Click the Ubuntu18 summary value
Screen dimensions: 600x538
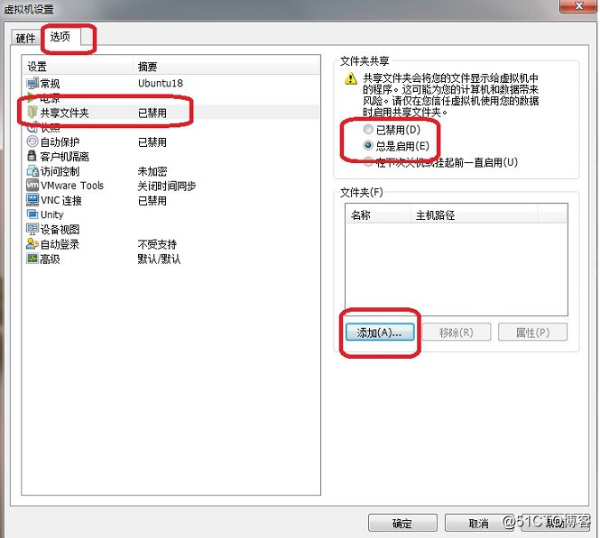point(161,83)
